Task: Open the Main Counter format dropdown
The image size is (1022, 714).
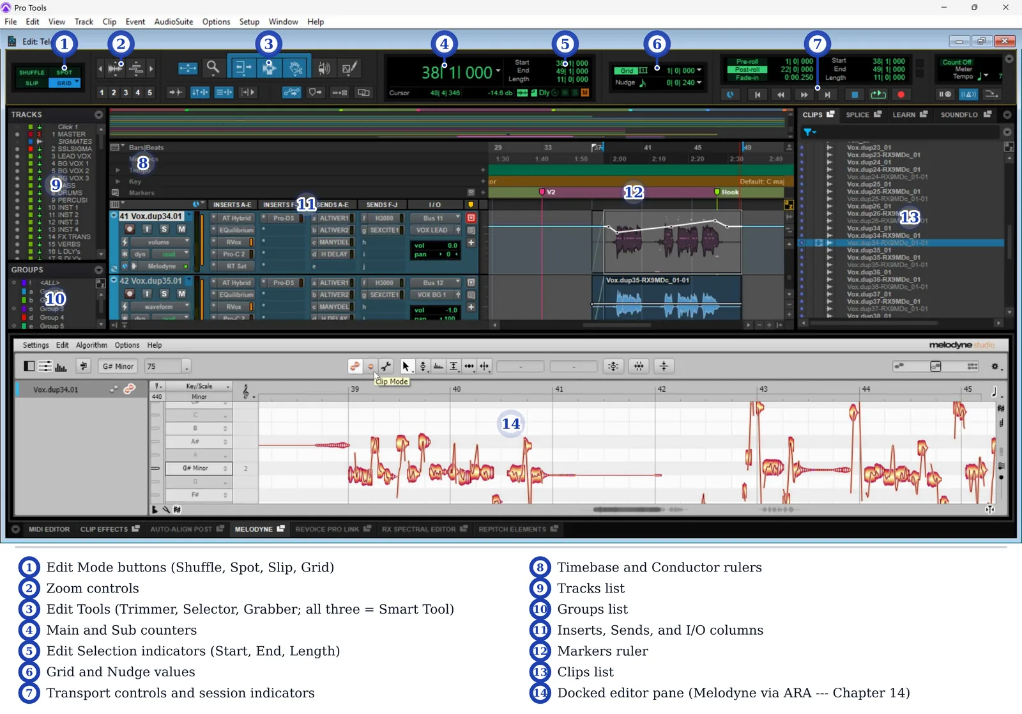Action: pos(498,71)
